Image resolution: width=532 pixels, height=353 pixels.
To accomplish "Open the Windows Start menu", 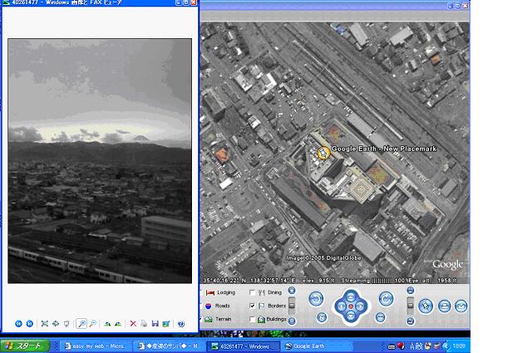I will click(23, 346).
